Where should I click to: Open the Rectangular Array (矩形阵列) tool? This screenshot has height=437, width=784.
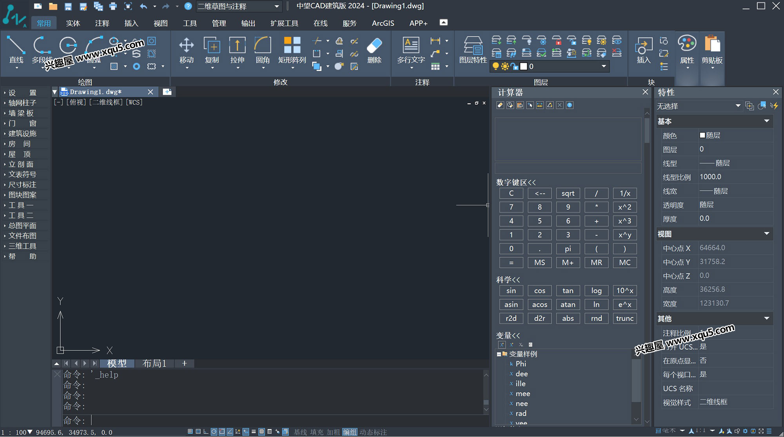coord(292,50)
